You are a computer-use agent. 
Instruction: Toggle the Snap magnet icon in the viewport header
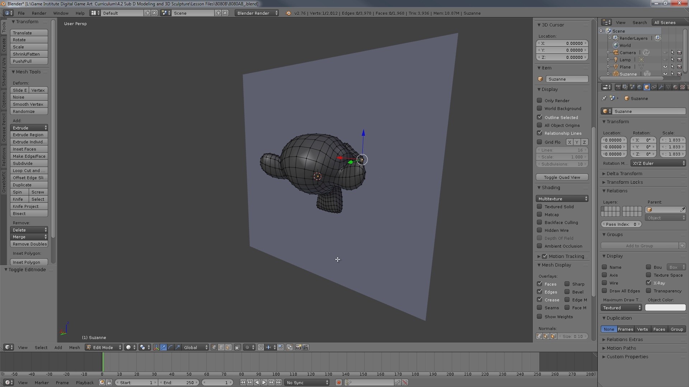click(261, 347)
